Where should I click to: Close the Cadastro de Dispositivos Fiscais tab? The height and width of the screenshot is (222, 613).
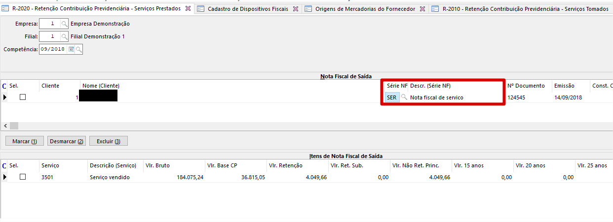pyautogui.click(x=295, y=9)
